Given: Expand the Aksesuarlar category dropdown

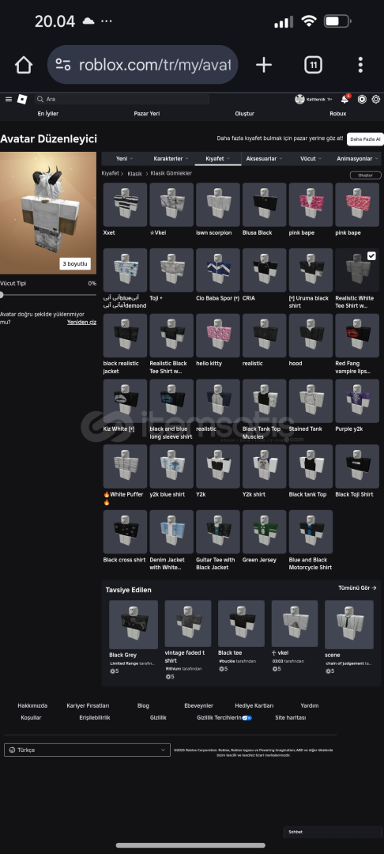Looking at the screenshot, I should click(x=265, y=158).
